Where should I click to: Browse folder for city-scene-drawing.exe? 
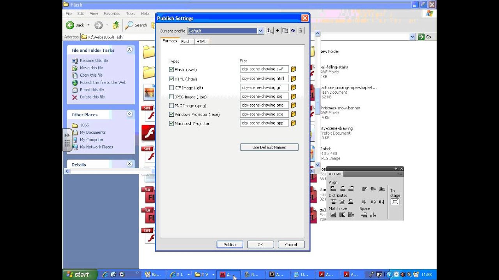(x=294, y=114)
